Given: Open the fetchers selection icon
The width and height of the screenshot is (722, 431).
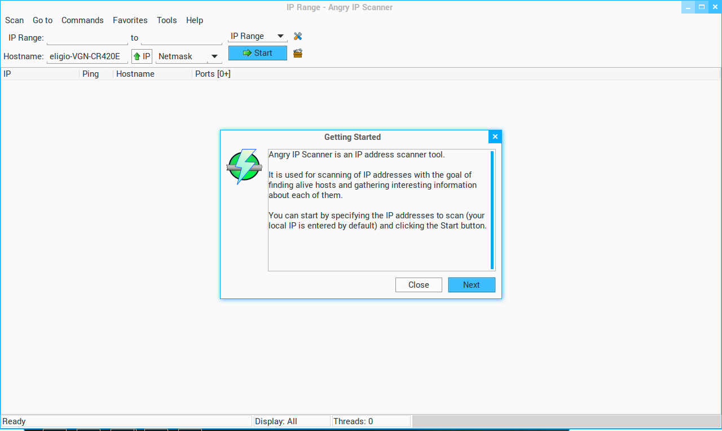Looking at the screenshot, I should coord(298,54).
